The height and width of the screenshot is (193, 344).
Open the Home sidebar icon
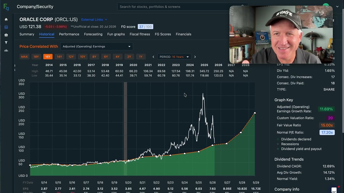pyautogui.click(x=6, y=19)
